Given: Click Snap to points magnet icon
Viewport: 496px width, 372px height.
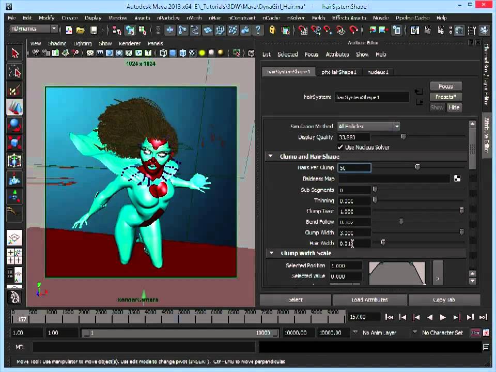Looking at the screenshot, I should click(328, 30).
